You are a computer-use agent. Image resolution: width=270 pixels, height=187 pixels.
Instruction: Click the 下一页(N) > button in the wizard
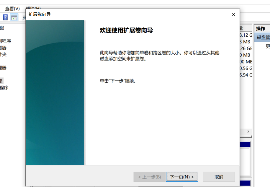click(x=182, y=177)
